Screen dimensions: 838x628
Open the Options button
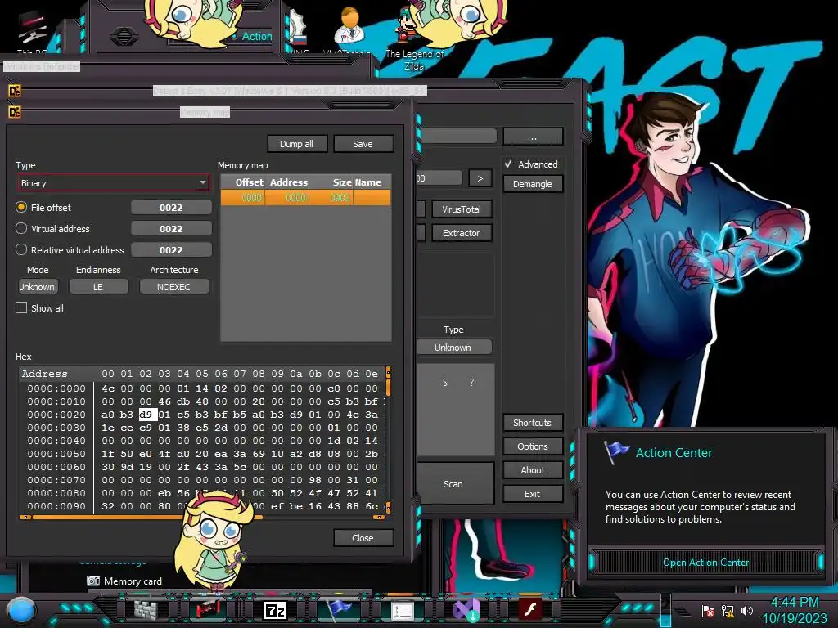(x=532, y=446)
